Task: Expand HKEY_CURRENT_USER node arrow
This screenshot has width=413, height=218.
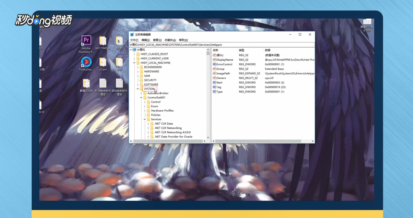Action: [134, 58]
